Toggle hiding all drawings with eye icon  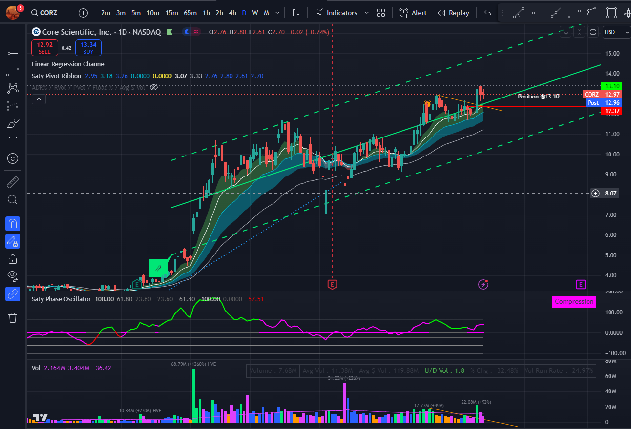[x=12, y=276]
